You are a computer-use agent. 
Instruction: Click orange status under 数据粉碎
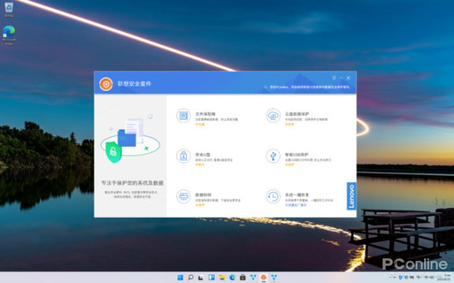coord(200,205)
